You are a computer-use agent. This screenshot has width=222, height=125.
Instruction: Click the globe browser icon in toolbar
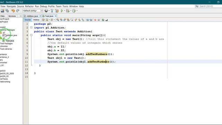click(x=46, y=11)
